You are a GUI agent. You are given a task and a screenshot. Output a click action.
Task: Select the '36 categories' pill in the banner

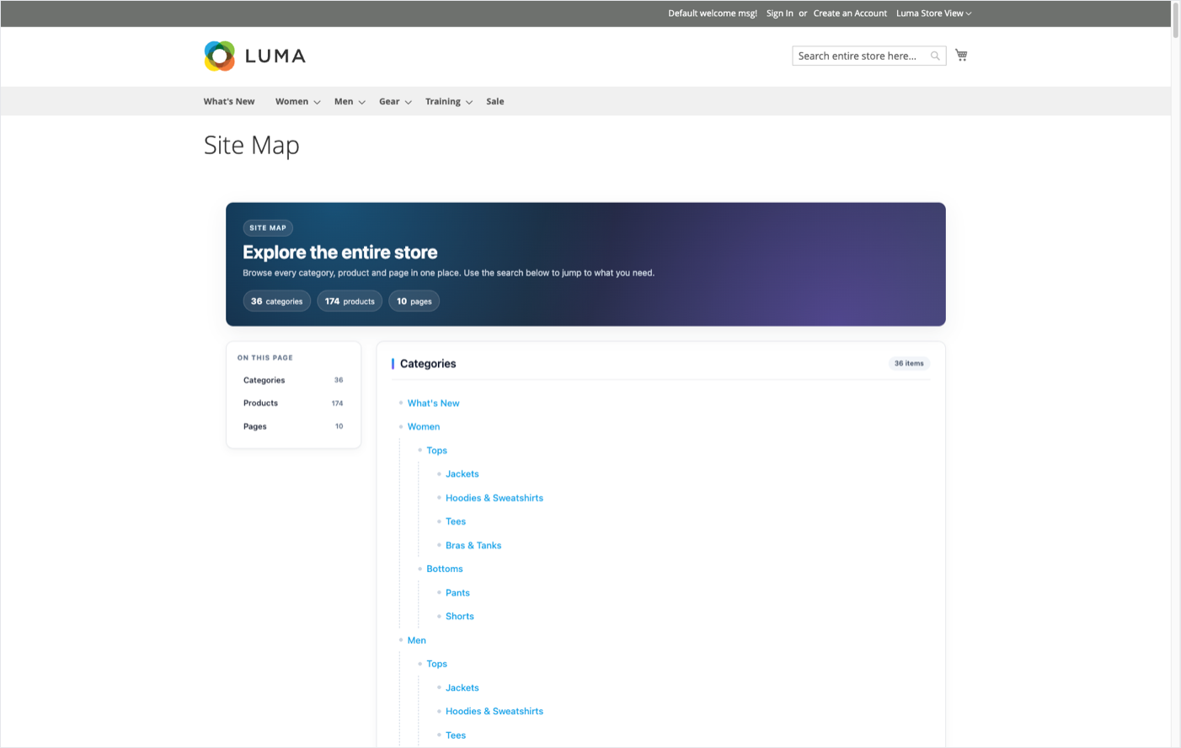(276, 301)
